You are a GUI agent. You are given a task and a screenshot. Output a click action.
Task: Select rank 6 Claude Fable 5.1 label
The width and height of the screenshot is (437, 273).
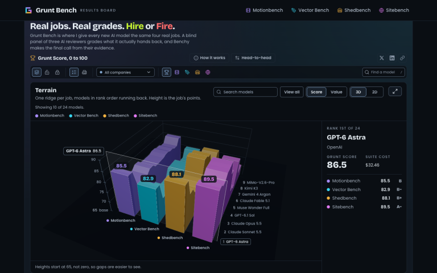[253, 201]
